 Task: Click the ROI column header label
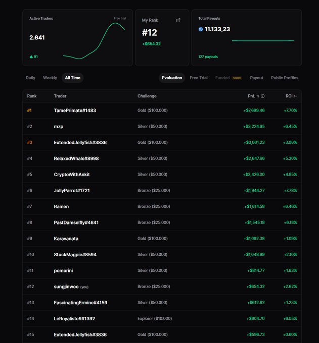point(289,96)
